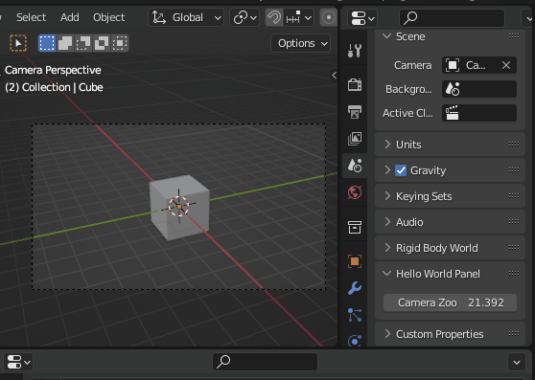Choose Intersect Selection mode icon
Screen dimensions: 535x380
[x=120, y=43]
